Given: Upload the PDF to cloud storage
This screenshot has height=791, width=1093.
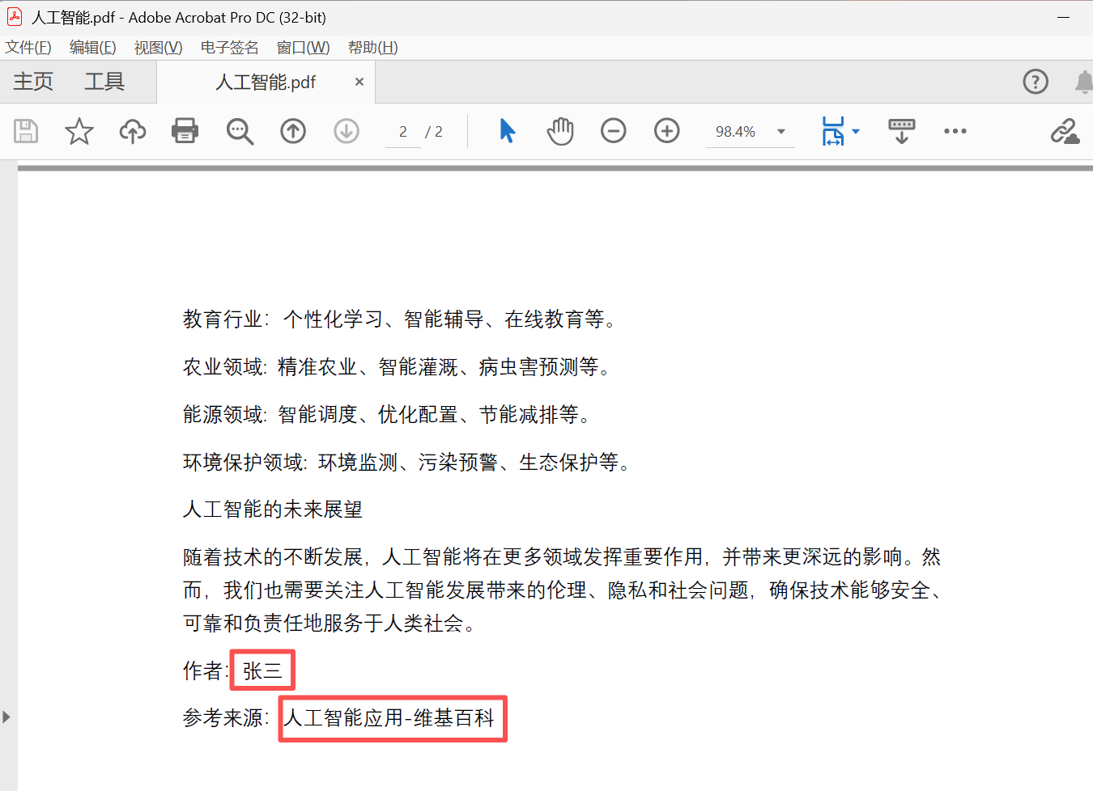Looking at the screenshot, I should tap(132, 130).
